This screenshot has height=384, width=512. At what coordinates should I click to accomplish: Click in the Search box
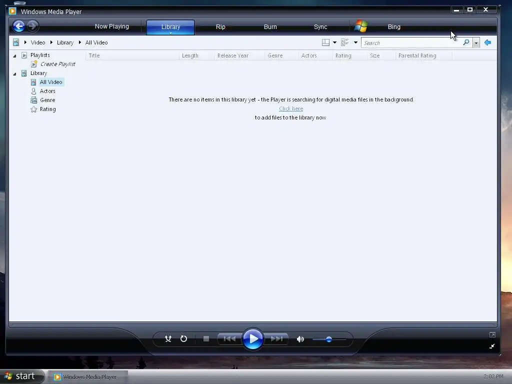pyautogui.click(x=411, y=43)
